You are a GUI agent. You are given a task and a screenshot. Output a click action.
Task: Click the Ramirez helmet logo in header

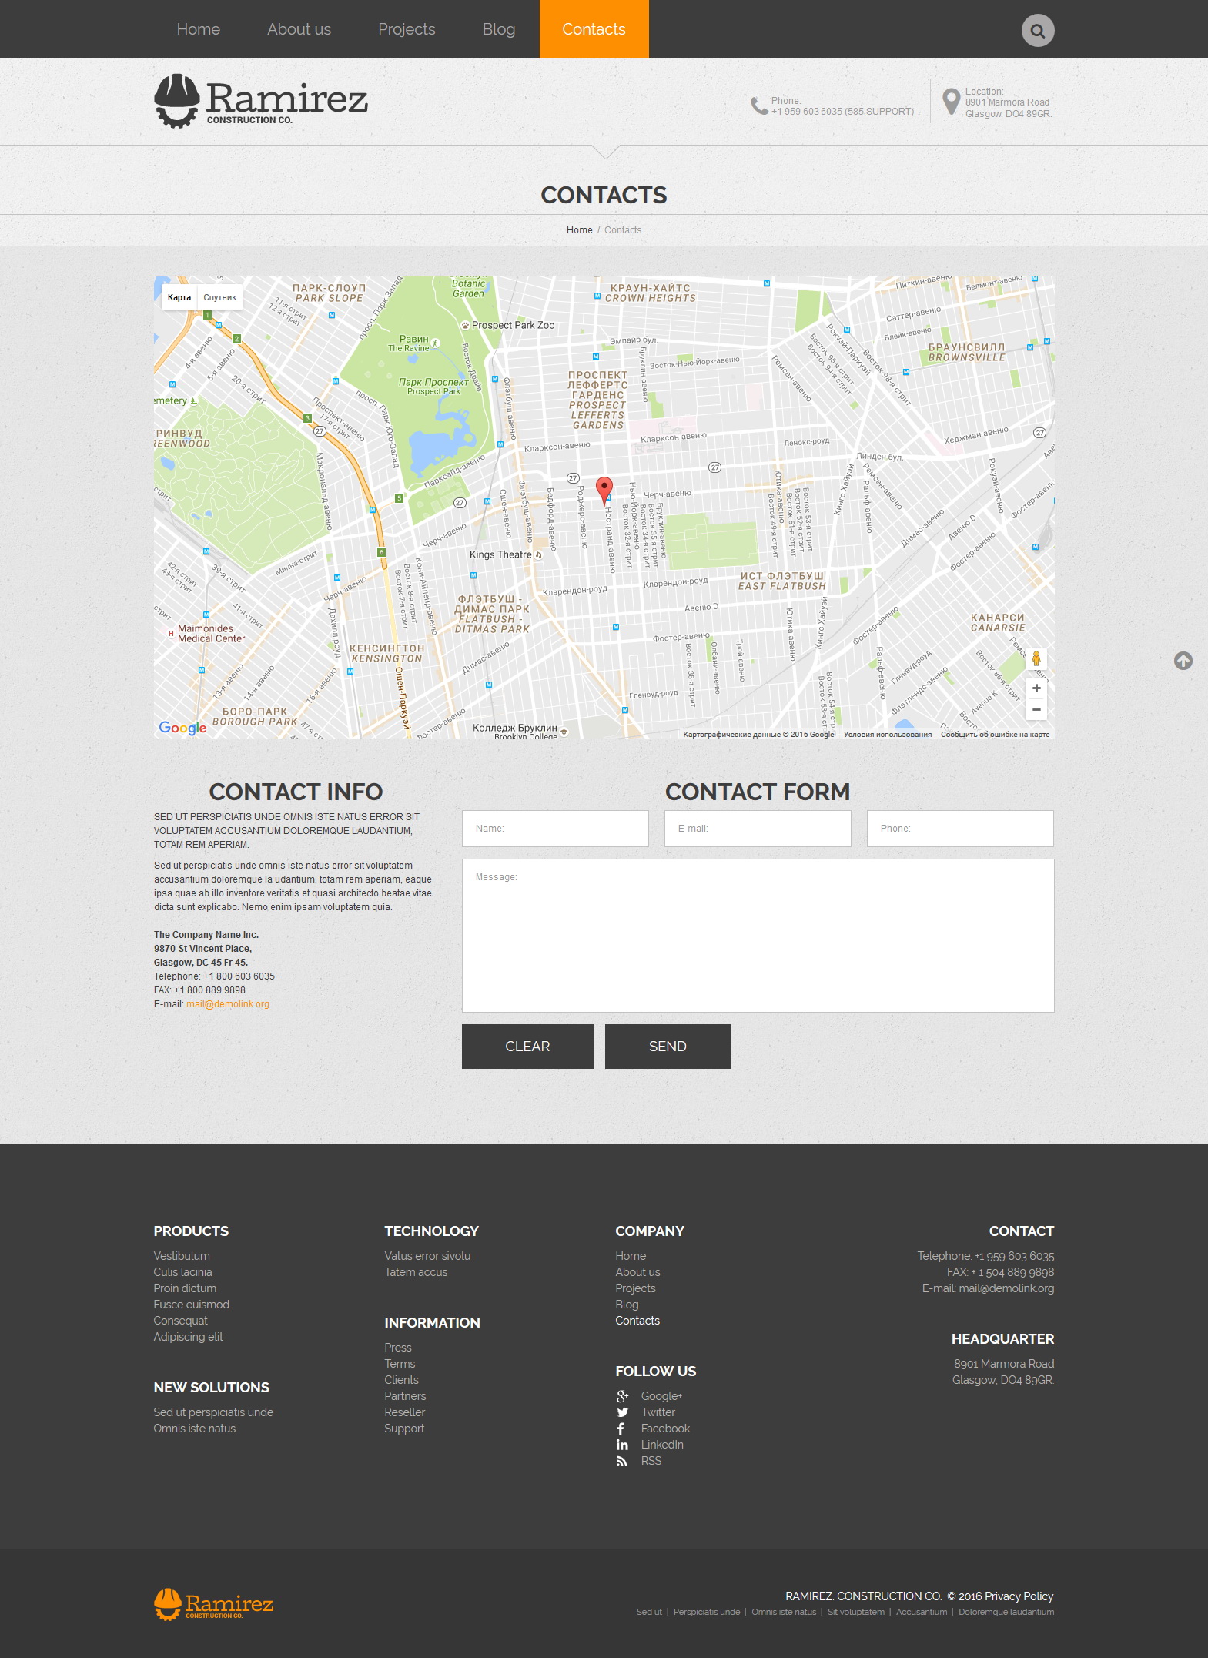click(x=261, y=101)
